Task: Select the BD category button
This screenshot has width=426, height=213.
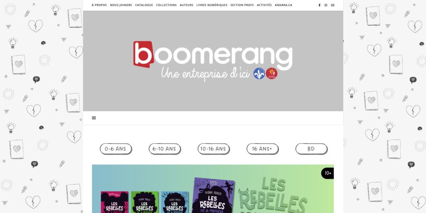Action: (311, 149)
